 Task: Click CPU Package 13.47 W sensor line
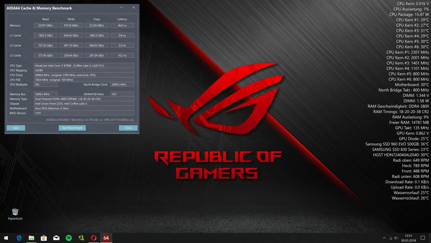[409, 14]
